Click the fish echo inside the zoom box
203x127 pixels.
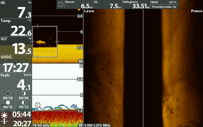(x=40, y=42)
